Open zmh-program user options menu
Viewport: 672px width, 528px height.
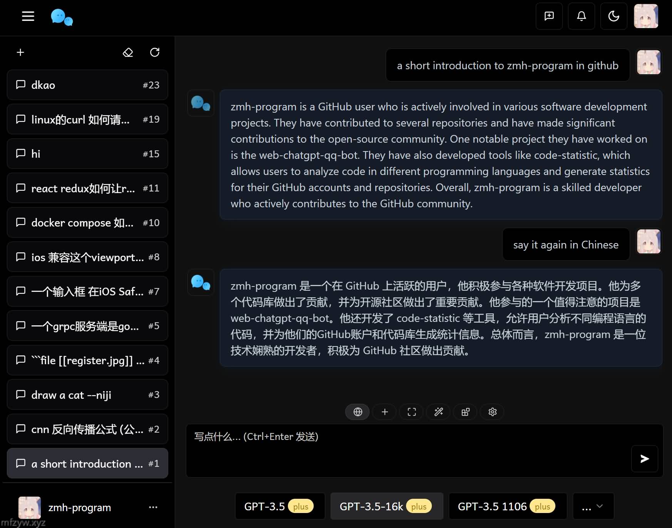tap(153, 507)
